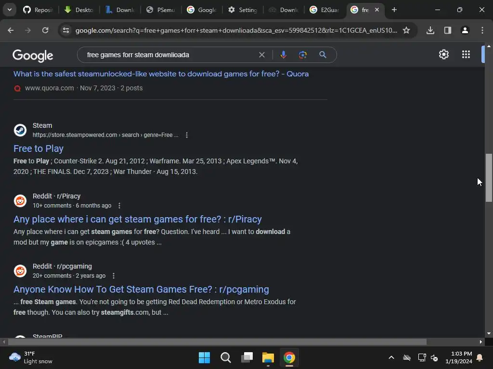
Task: Open the Windows Start menu
Action: tap(204, 357)
